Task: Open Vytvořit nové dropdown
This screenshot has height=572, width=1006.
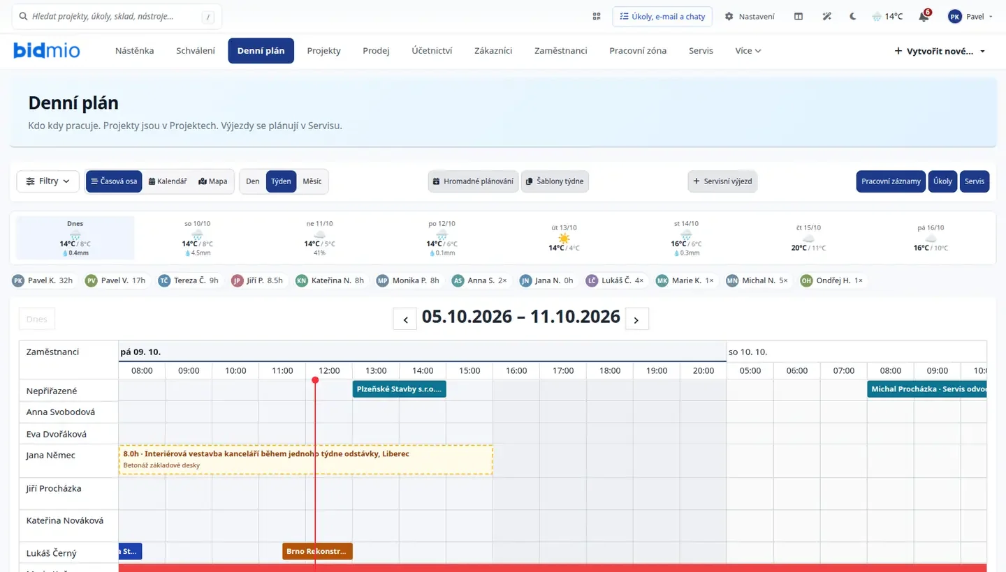Action: pos(940,51)
